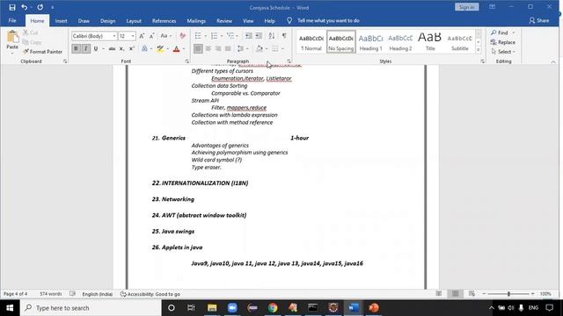
Task: Switch to Read Mode view
Action: [x=439, y=294]
